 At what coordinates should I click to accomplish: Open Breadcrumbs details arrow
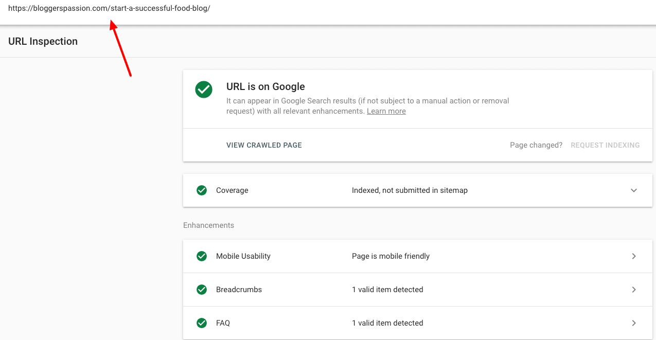(x=634, y=290)
